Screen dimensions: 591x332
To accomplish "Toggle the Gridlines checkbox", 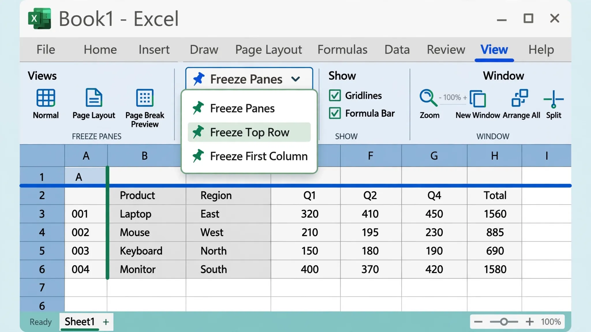I will 335,95.
